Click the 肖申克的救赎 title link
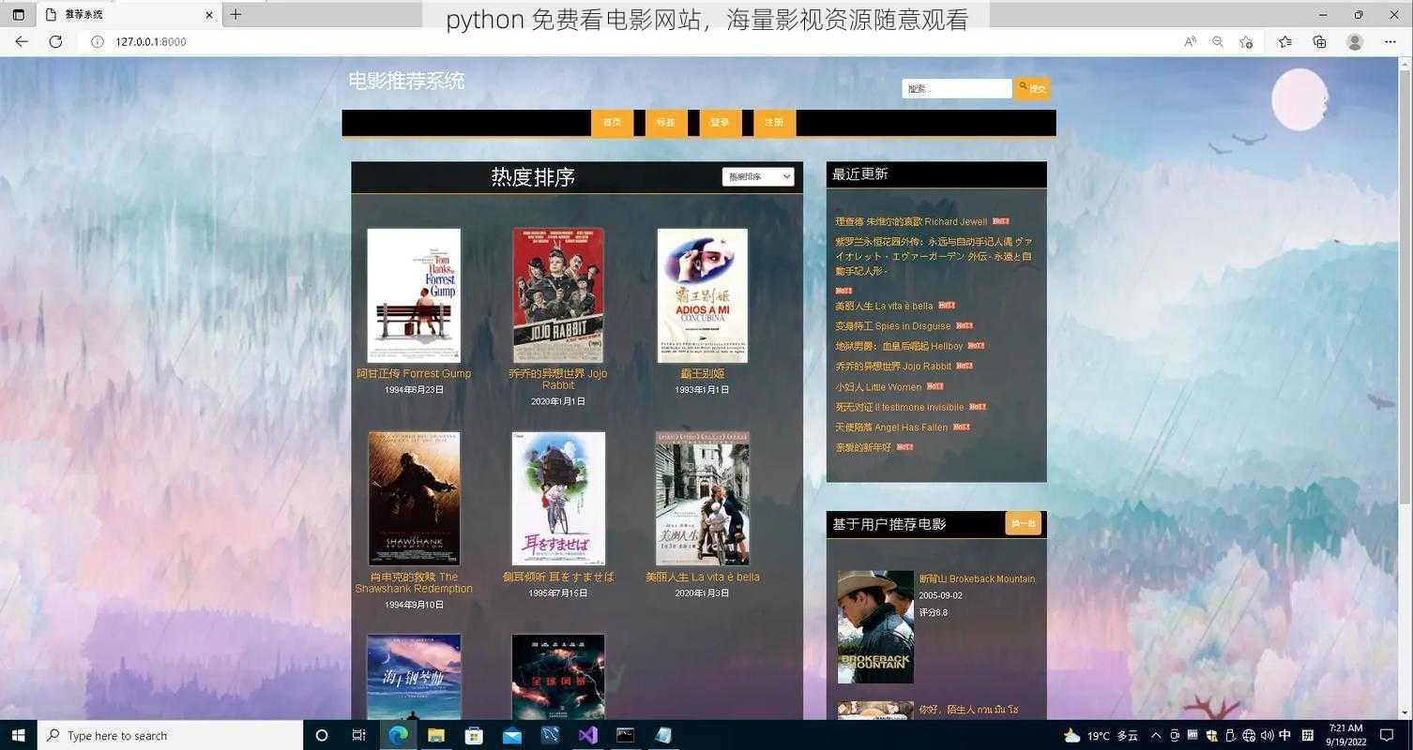Image resolution: width=1413 pixels, height=750 pixels. [414, 582]
